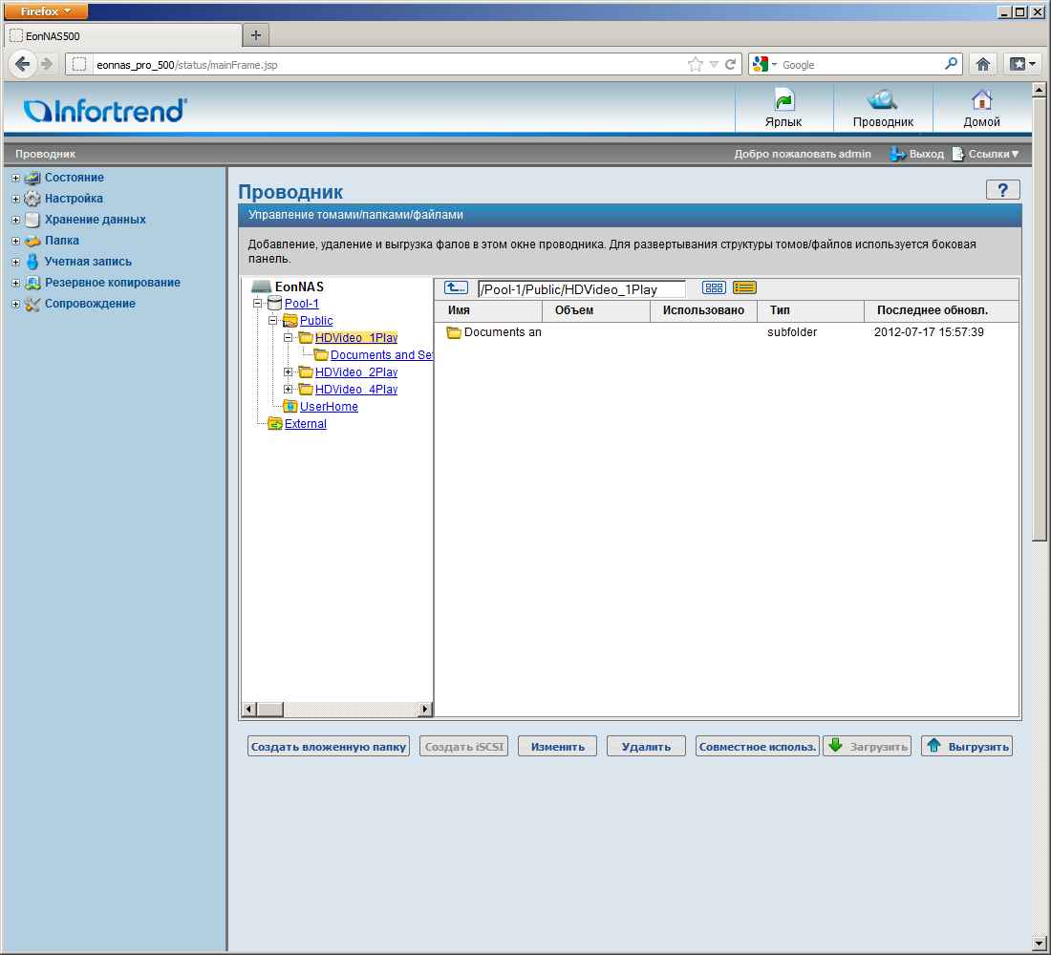Viewport: 1051px width, 955px height.
Task: Expand the HDVideo_2Play tree node
Action: pyautogui.click(x=289, y=371)
